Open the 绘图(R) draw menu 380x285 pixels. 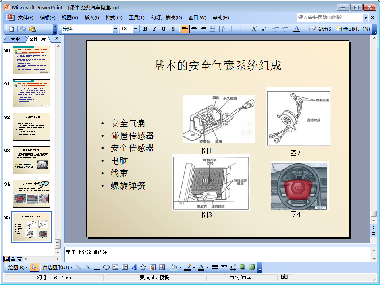click(18, 268)
